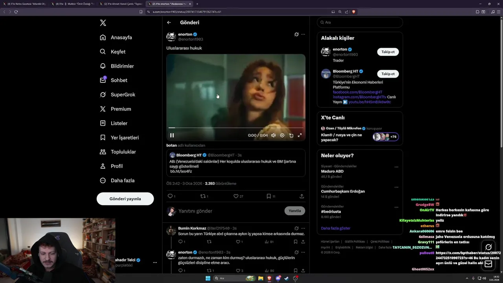Go to Anasayfa in the sidebar
This screenshot has height=283, width=503.
point(116,37)
